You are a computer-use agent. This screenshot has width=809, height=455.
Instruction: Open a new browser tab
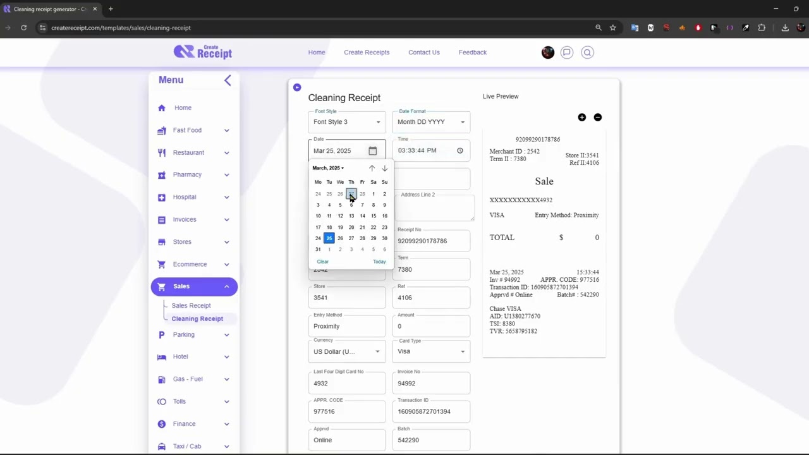click(x=111, y=9)
